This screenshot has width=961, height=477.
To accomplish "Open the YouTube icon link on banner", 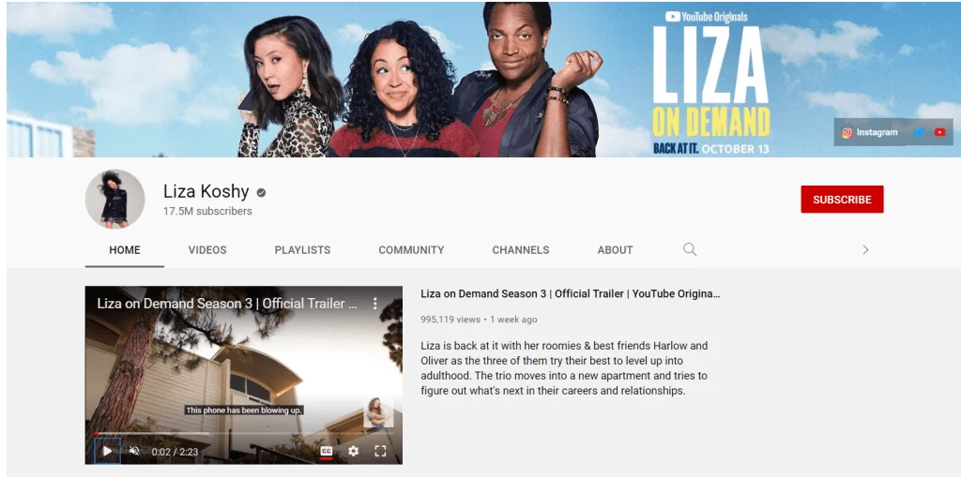I will [939, 133].
